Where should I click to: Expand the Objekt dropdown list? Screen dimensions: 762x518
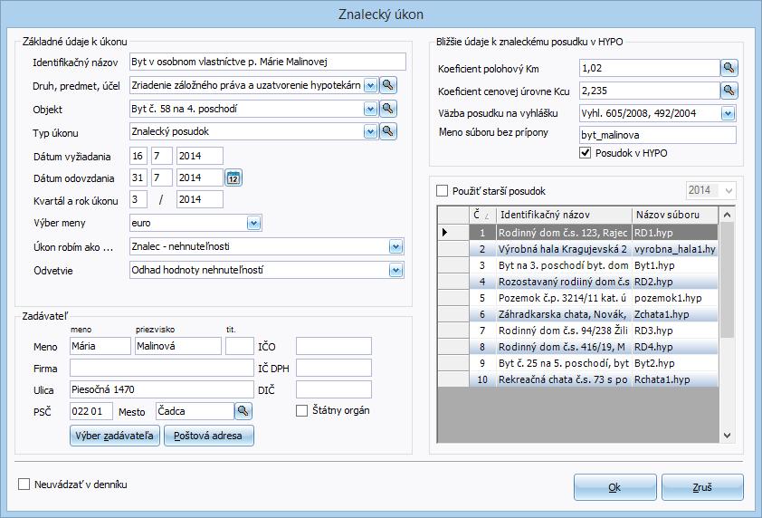tap(370, 109)
